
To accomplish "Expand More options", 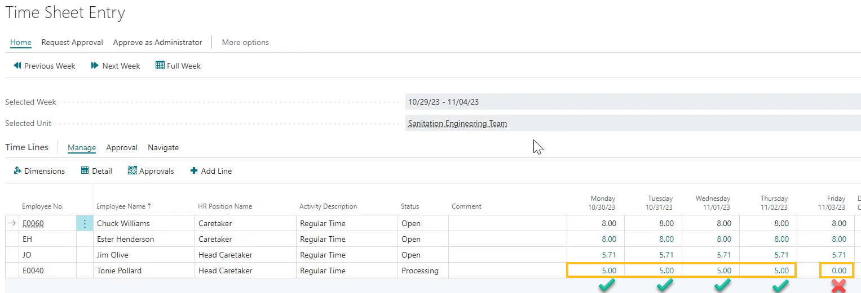I will pos(245,42).
